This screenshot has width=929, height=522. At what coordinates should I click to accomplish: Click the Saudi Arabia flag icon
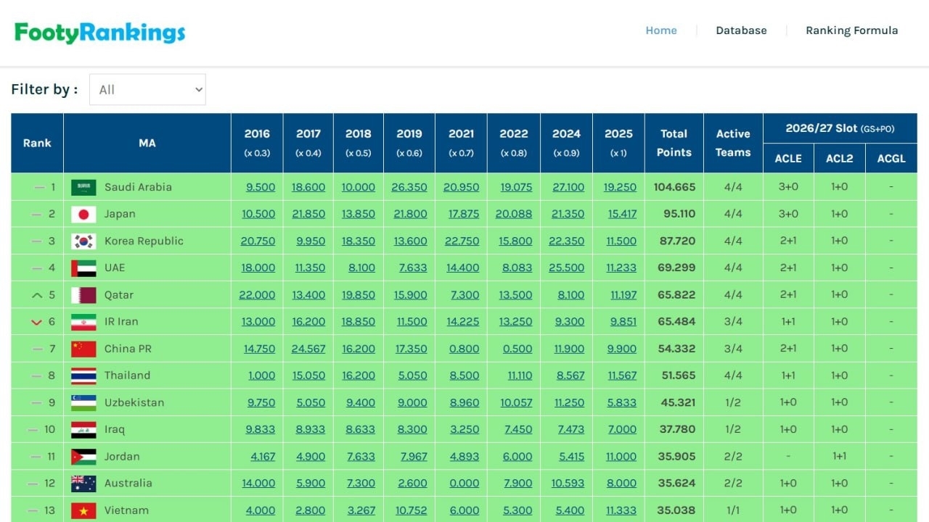pos(83,187)
